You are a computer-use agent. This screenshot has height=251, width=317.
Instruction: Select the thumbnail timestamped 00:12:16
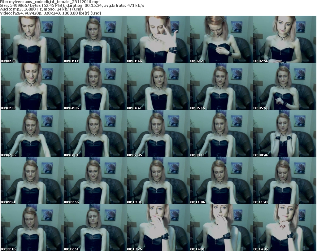[x=32, y=227]
